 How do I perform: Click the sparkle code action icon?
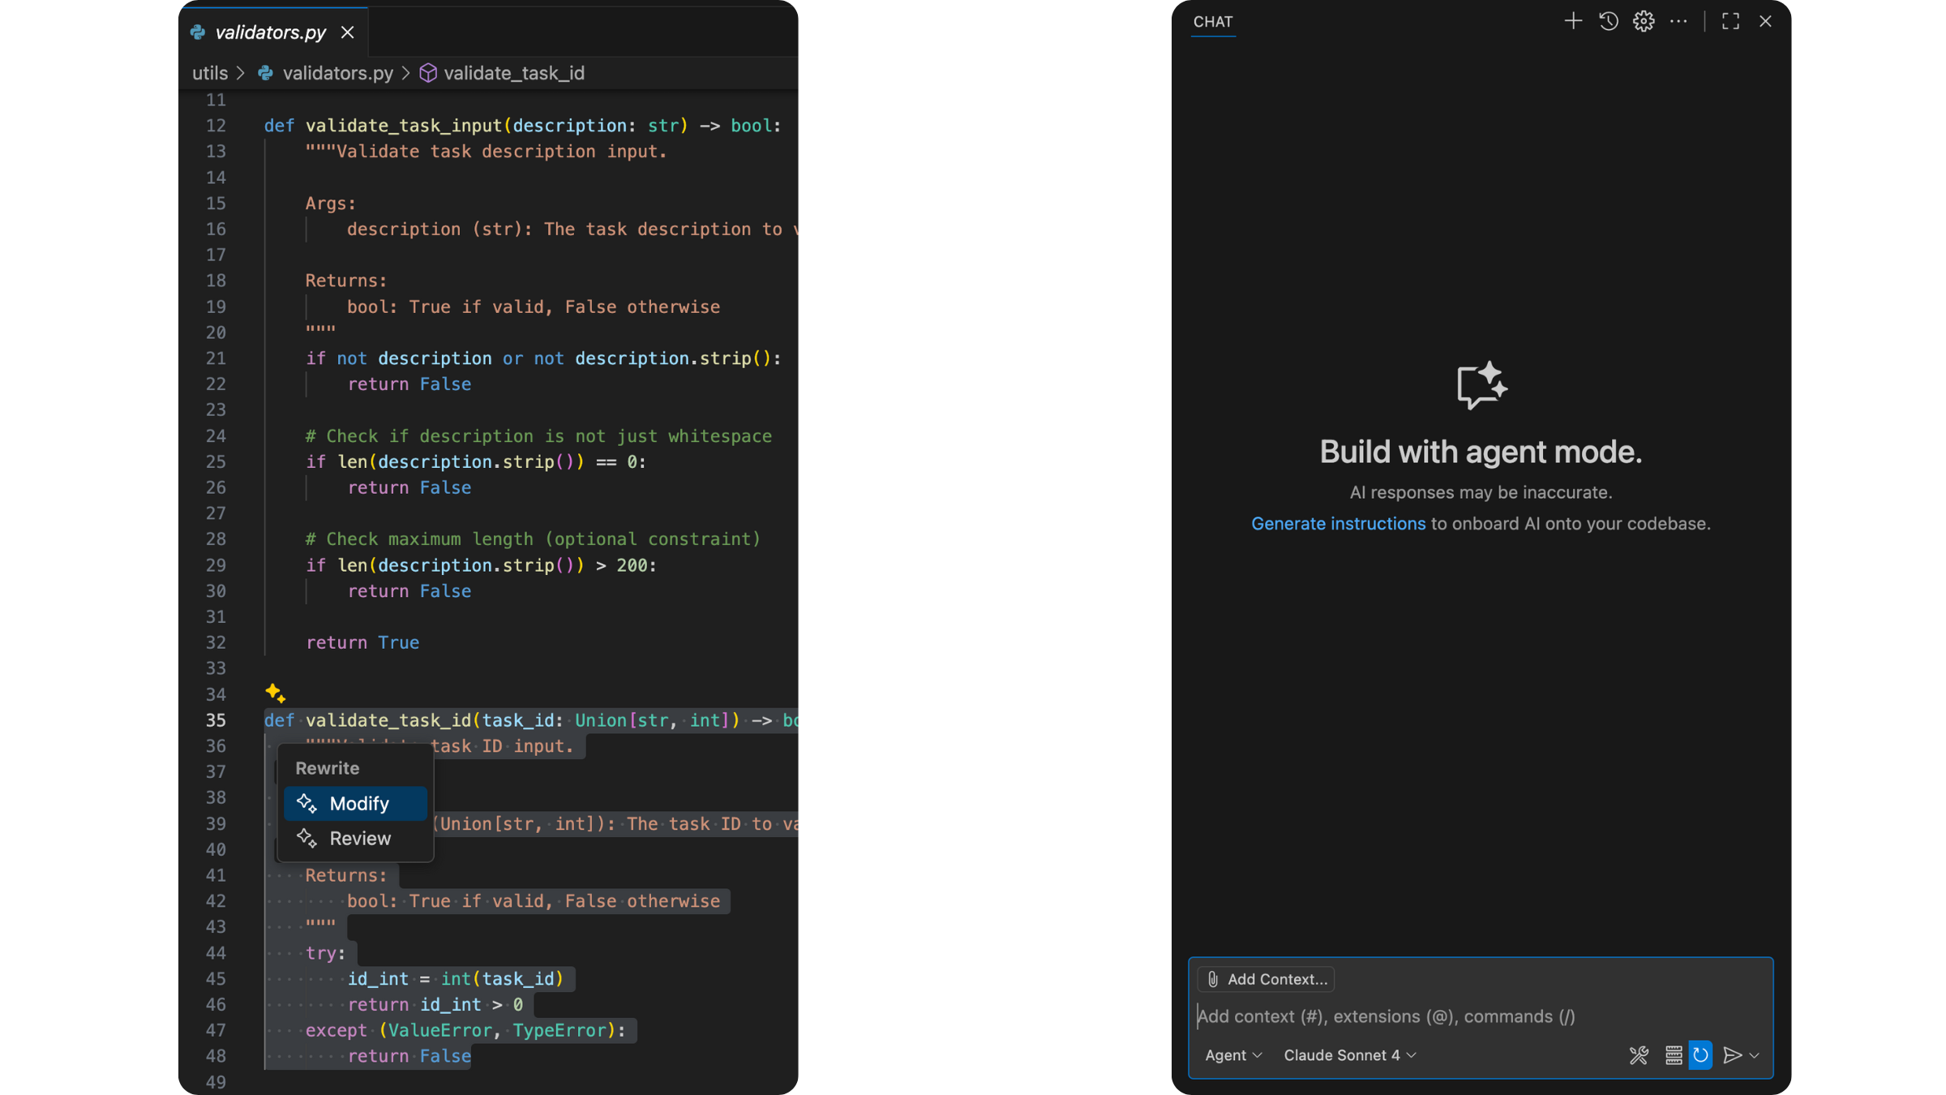(275, 693)
